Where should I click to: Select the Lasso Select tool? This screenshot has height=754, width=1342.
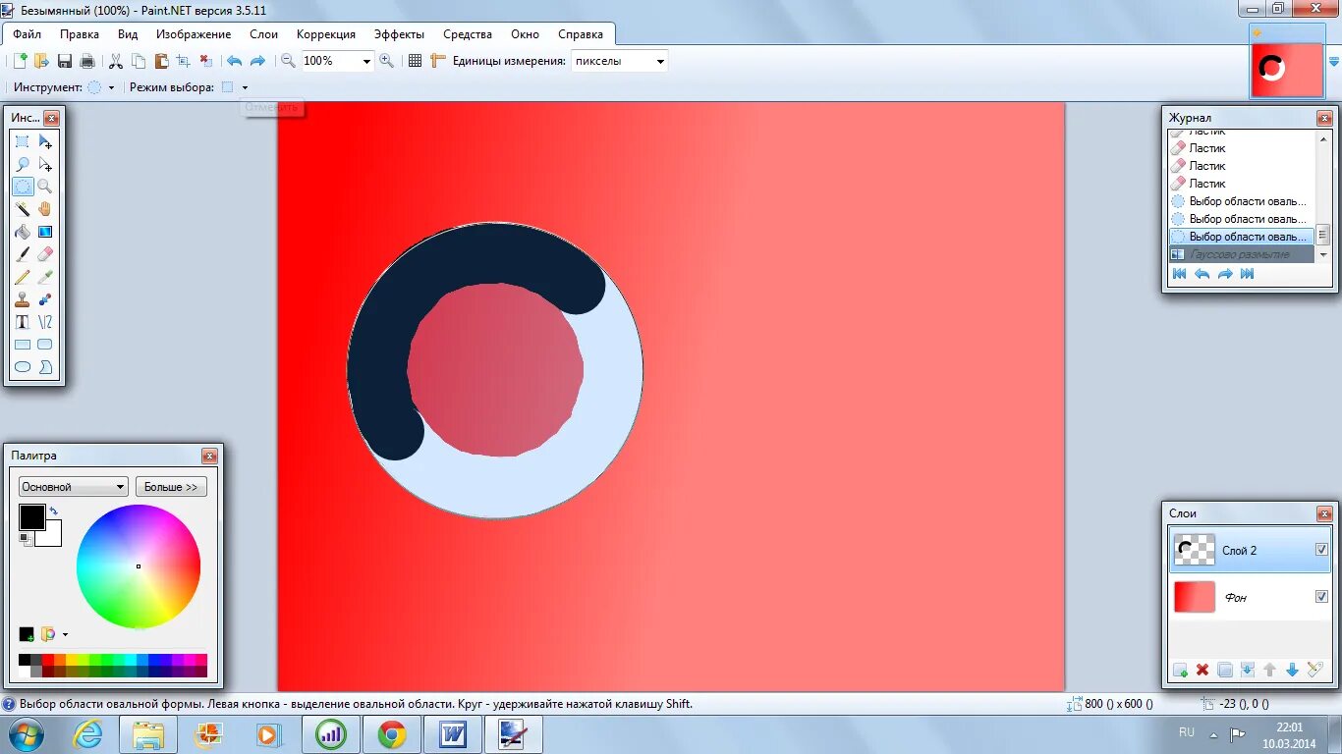click(x=23, y=165)
